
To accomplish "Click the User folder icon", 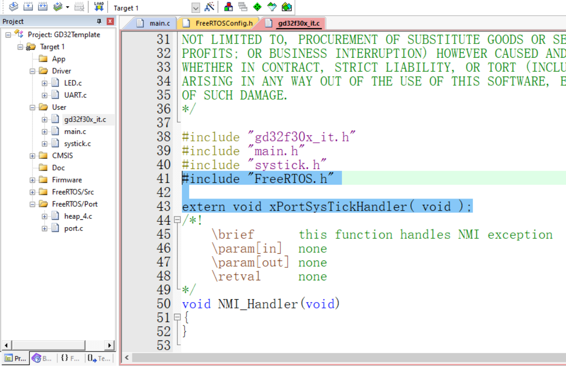I will (x=43, y=107).
